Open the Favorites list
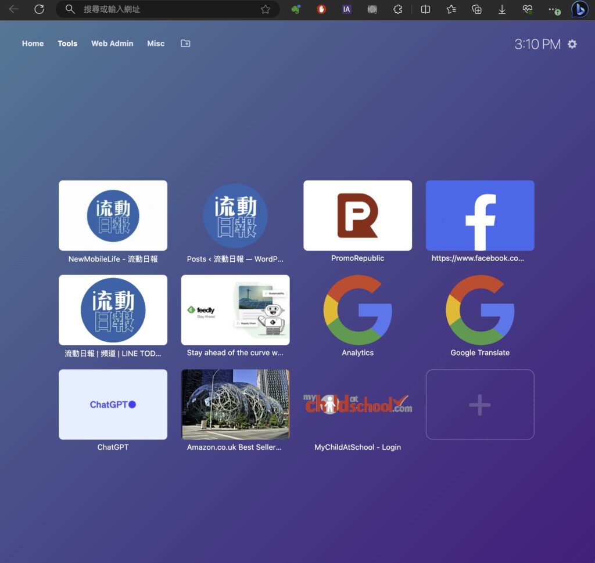 (451, 9)
